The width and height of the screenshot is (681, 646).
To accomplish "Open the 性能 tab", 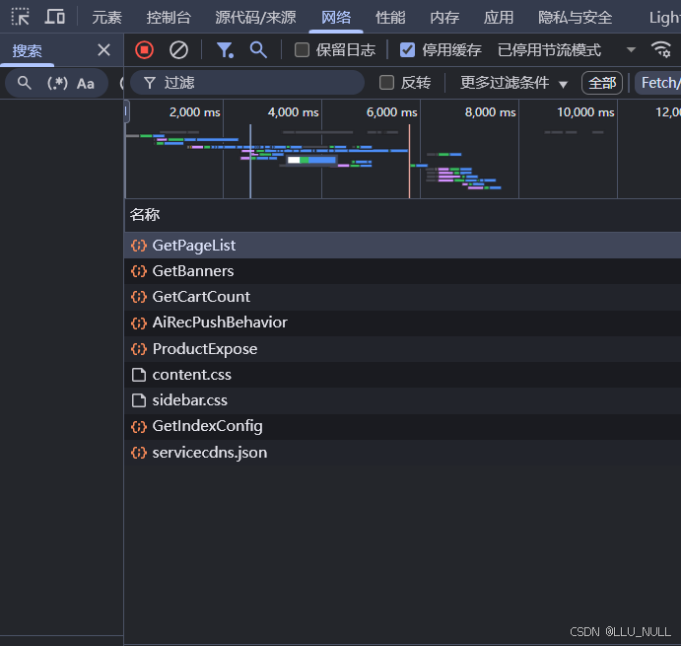I will (390, 18).
